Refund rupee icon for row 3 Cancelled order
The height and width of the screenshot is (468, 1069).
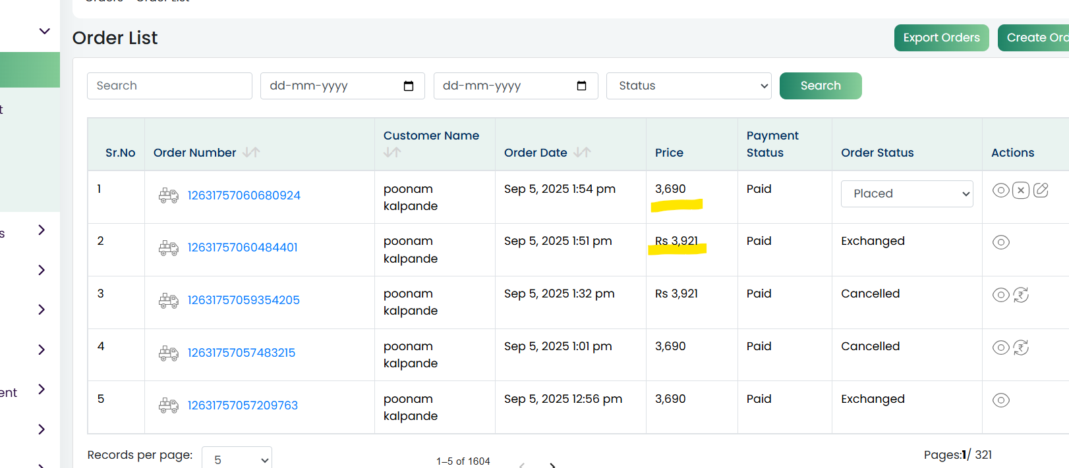pyautogui.click(x=1021, y=295)
